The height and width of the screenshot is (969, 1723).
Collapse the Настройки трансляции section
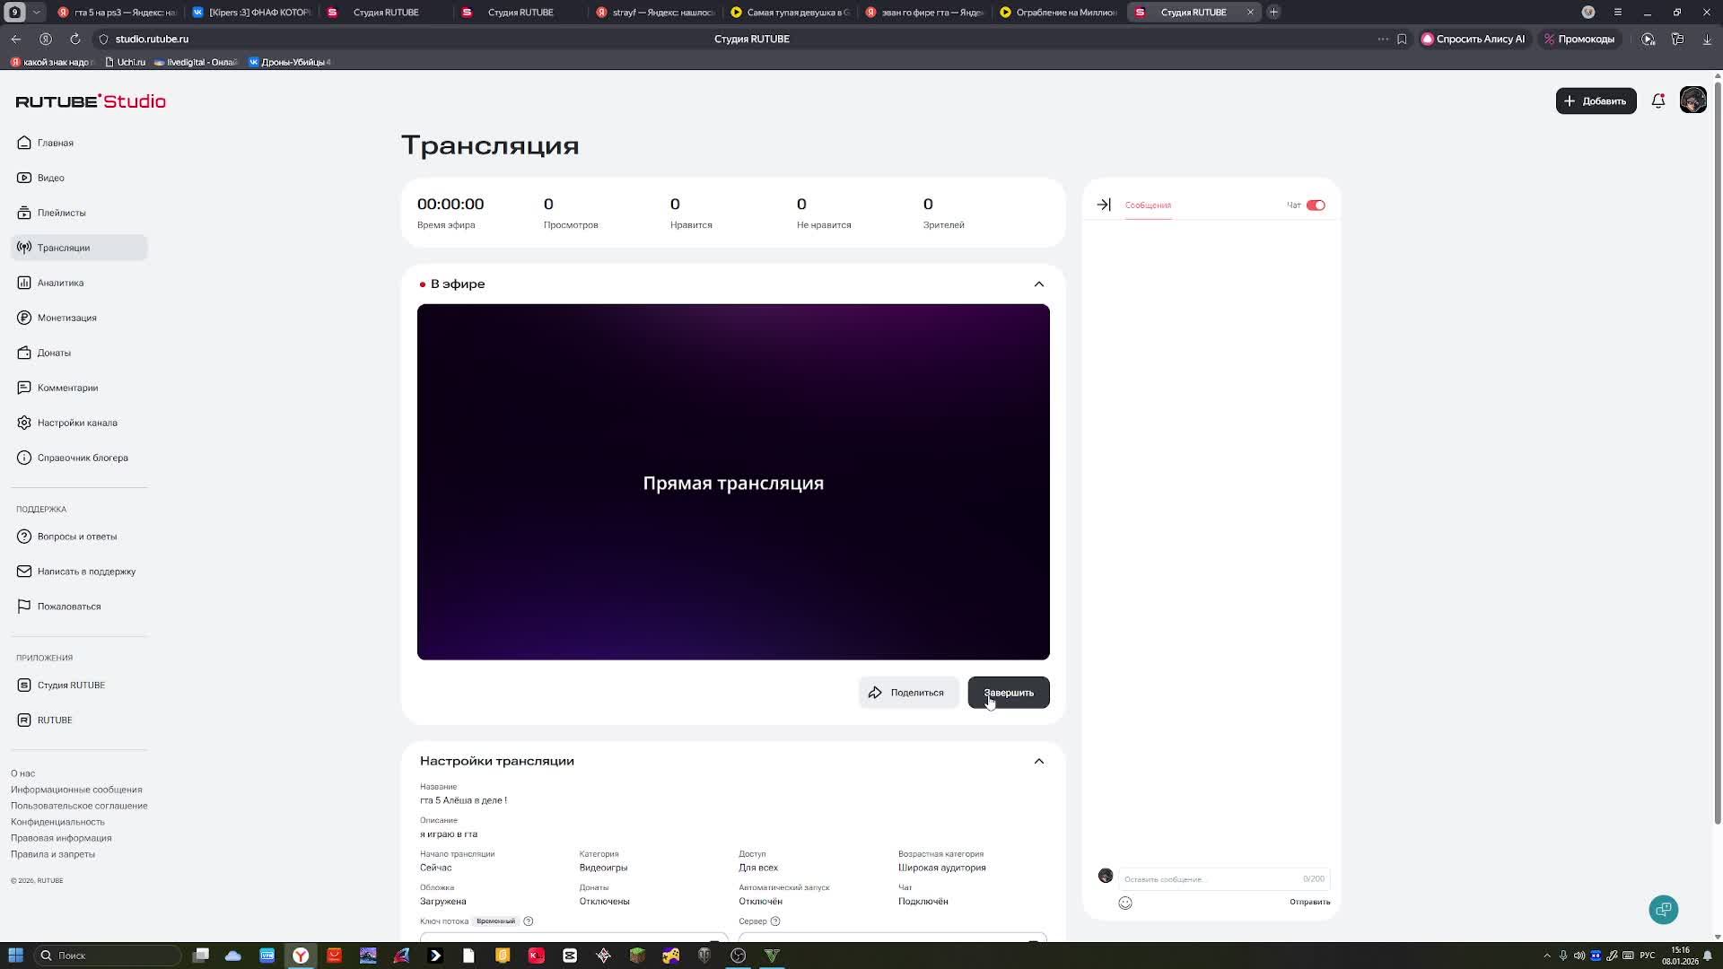[x=1038, y=762]
